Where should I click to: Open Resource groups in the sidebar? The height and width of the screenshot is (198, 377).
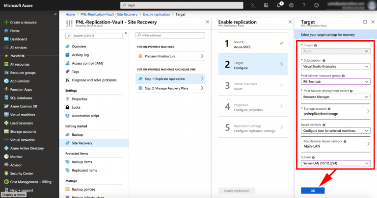(23, 73)
